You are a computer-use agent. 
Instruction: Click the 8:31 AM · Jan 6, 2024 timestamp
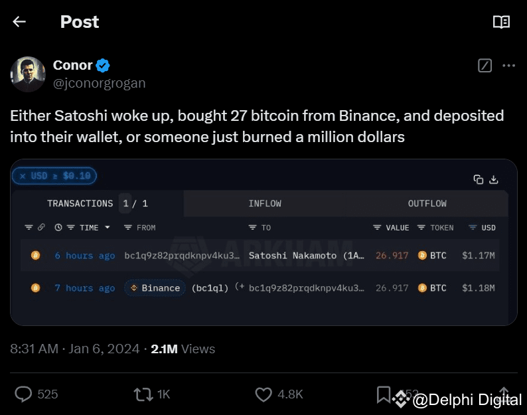click(x=75, y=349)
